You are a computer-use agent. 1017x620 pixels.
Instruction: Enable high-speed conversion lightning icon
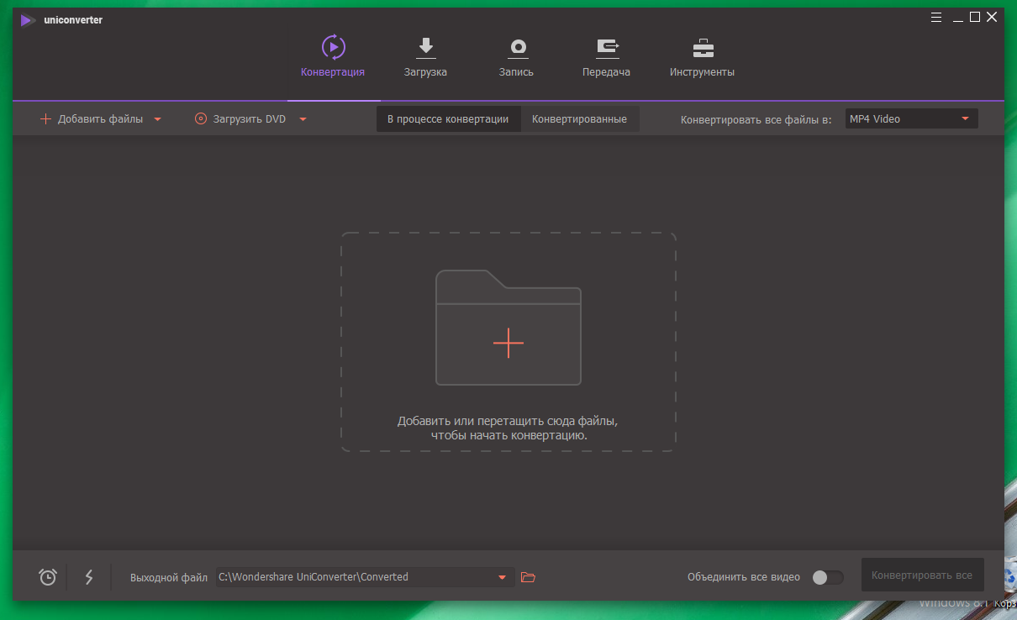pos(89,577)
